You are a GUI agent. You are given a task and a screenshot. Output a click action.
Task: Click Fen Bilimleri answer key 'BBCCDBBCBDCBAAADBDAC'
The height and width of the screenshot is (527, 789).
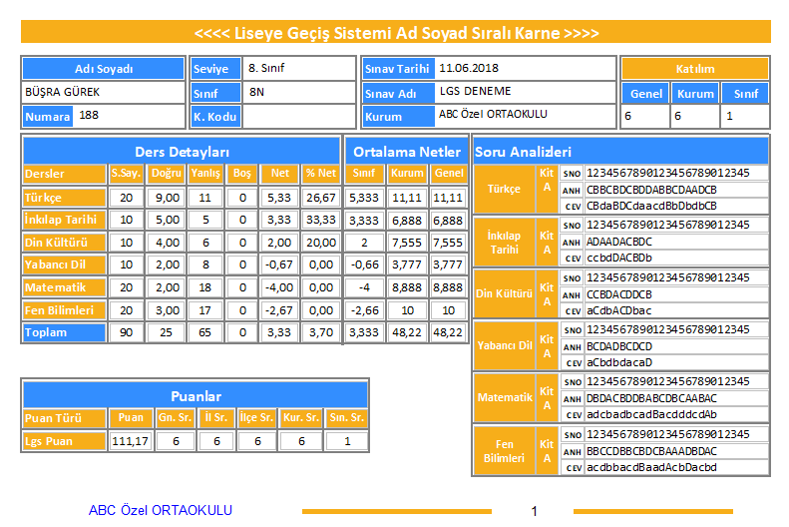(x=651, y=451)
